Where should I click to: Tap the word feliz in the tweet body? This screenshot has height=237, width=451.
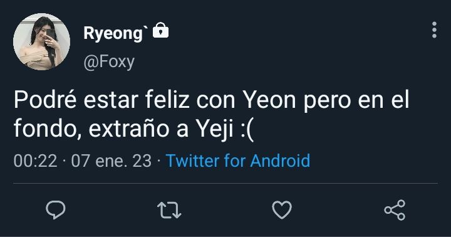167,100
